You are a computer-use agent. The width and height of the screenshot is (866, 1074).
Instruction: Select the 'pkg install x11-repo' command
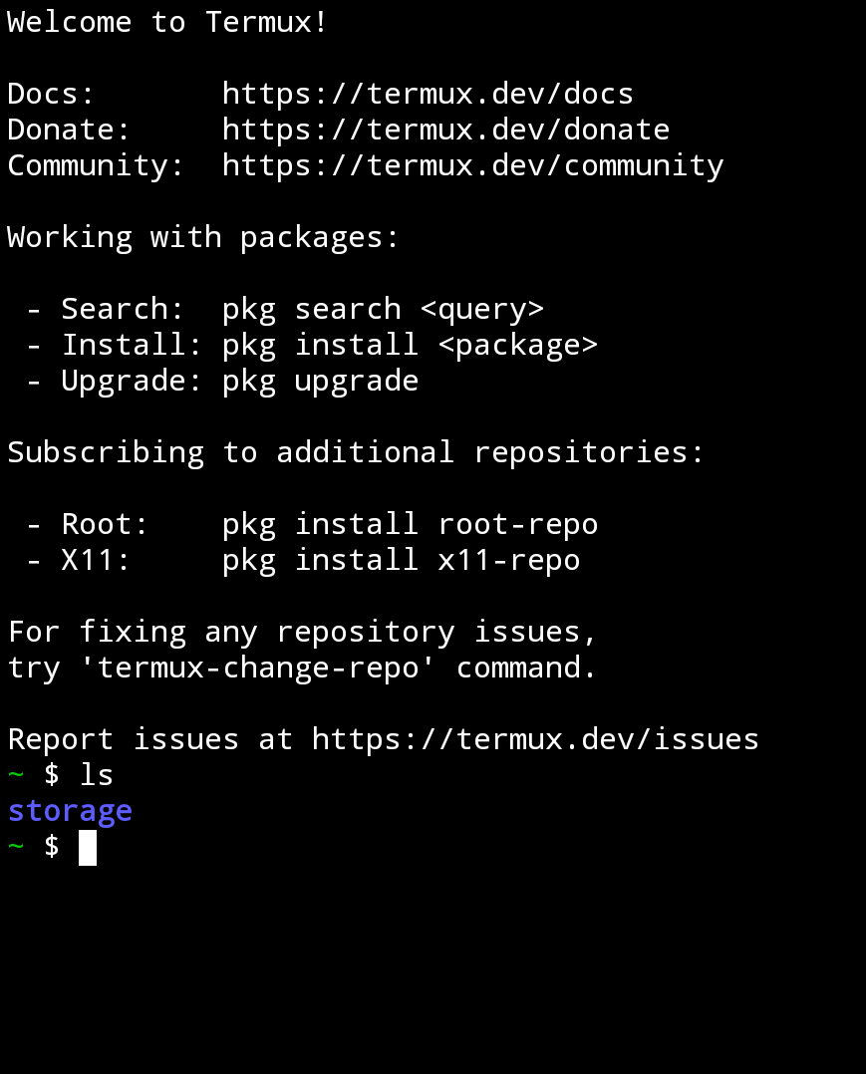pos(401,560)
